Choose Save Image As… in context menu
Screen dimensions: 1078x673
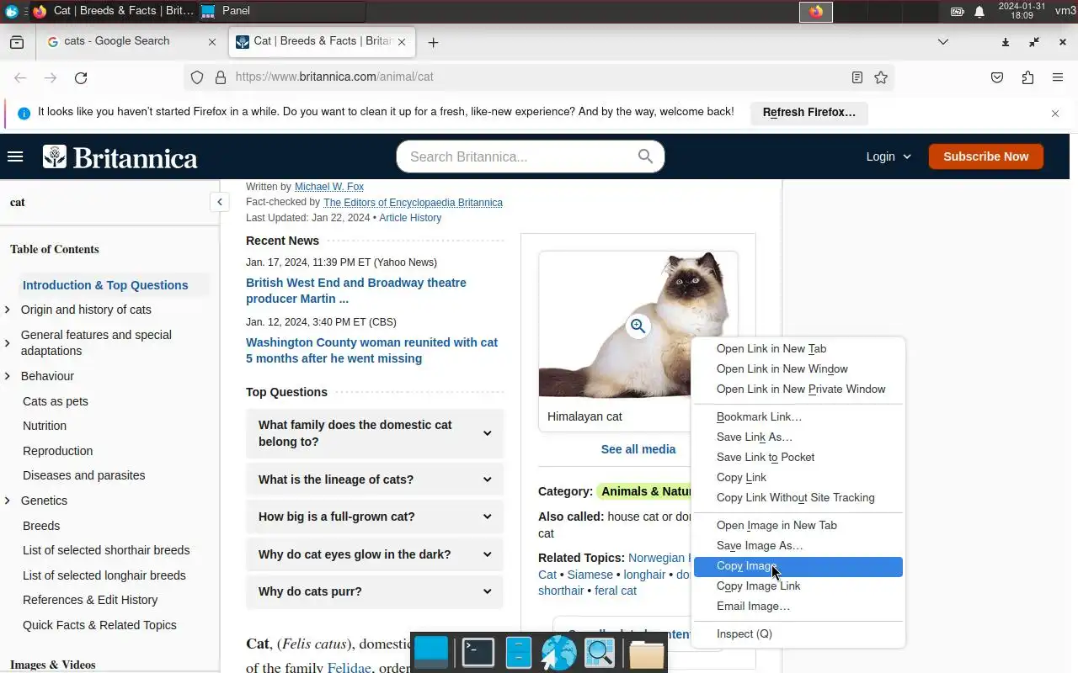[x=798, y=546]
